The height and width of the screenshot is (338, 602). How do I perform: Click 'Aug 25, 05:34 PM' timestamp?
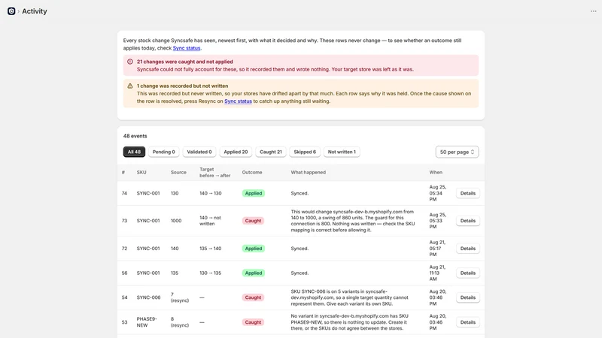[438, 193]
